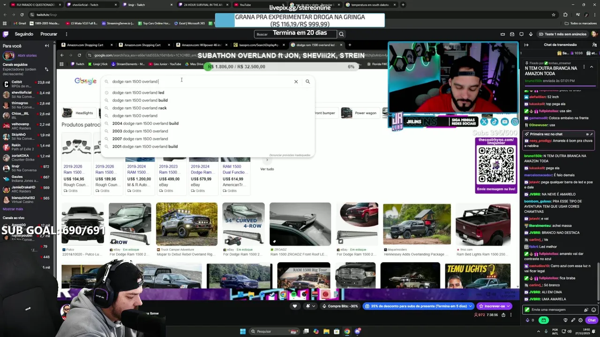Switch to the 24 HOUR SURVIVAL tab
This screenshot has width=600, height=337.
click(x=203, y=5)
